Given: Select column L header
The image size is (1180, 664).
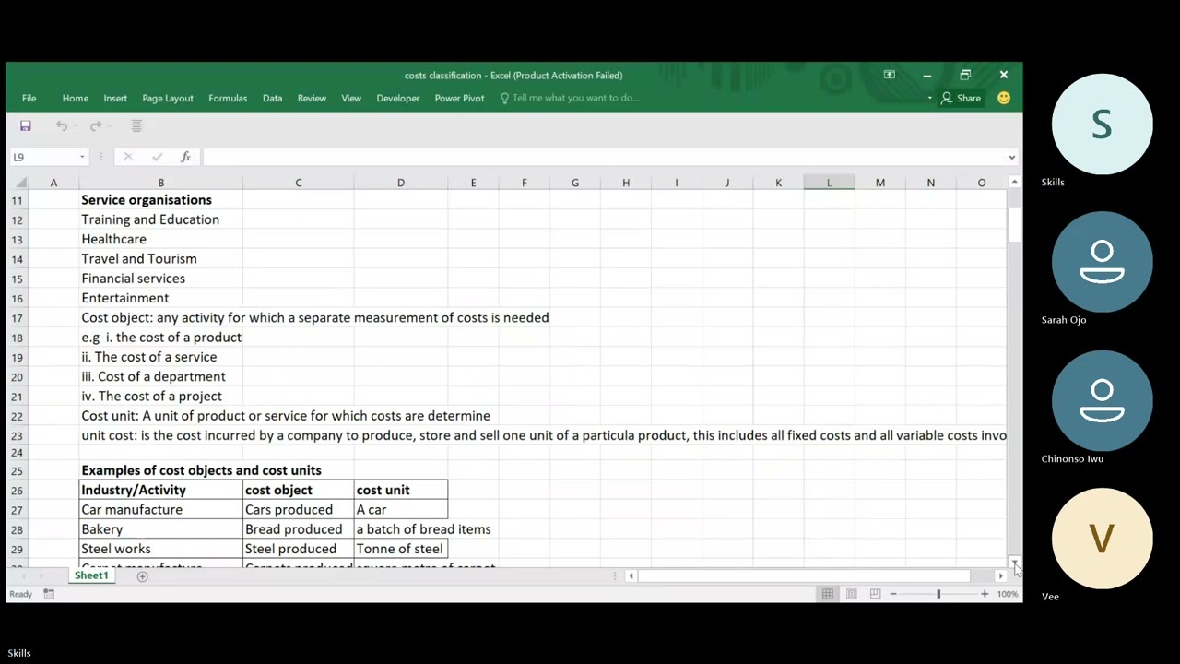Looking at the screenshot, I should pyautogui.click(x=829, y=183).
